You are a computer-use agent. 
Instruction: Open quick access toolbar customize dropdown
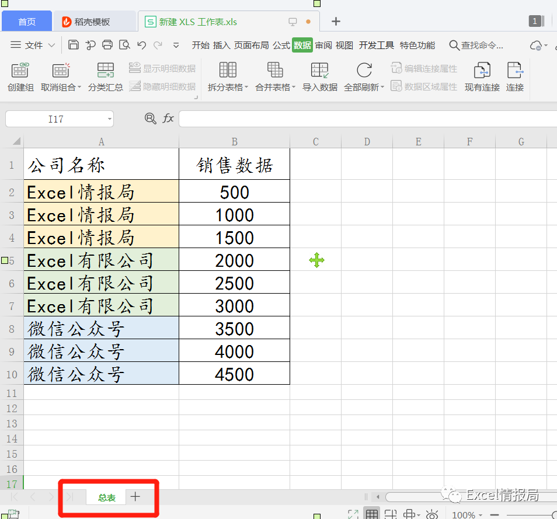(x=176, y=46)
